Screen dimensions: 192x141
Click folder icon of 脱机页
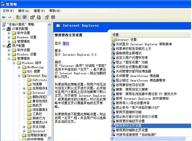point(29,105)
